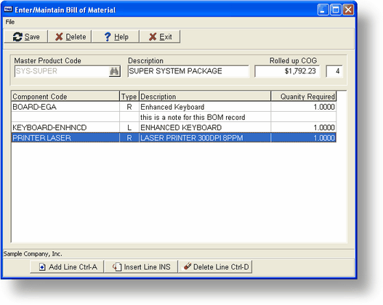Click the Insert Line page icon
The image size is (383, 305).
click(x=117, y=267)
